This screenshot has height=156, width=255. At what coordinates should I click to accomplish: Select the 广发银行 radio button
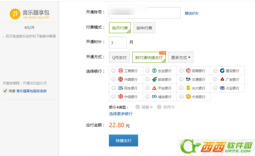point(215,79)
